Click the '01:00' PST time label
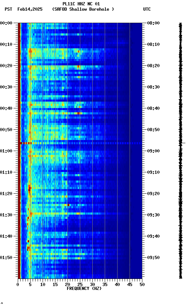The width and height of the screenshot is (196, 307). coord(6,151)
